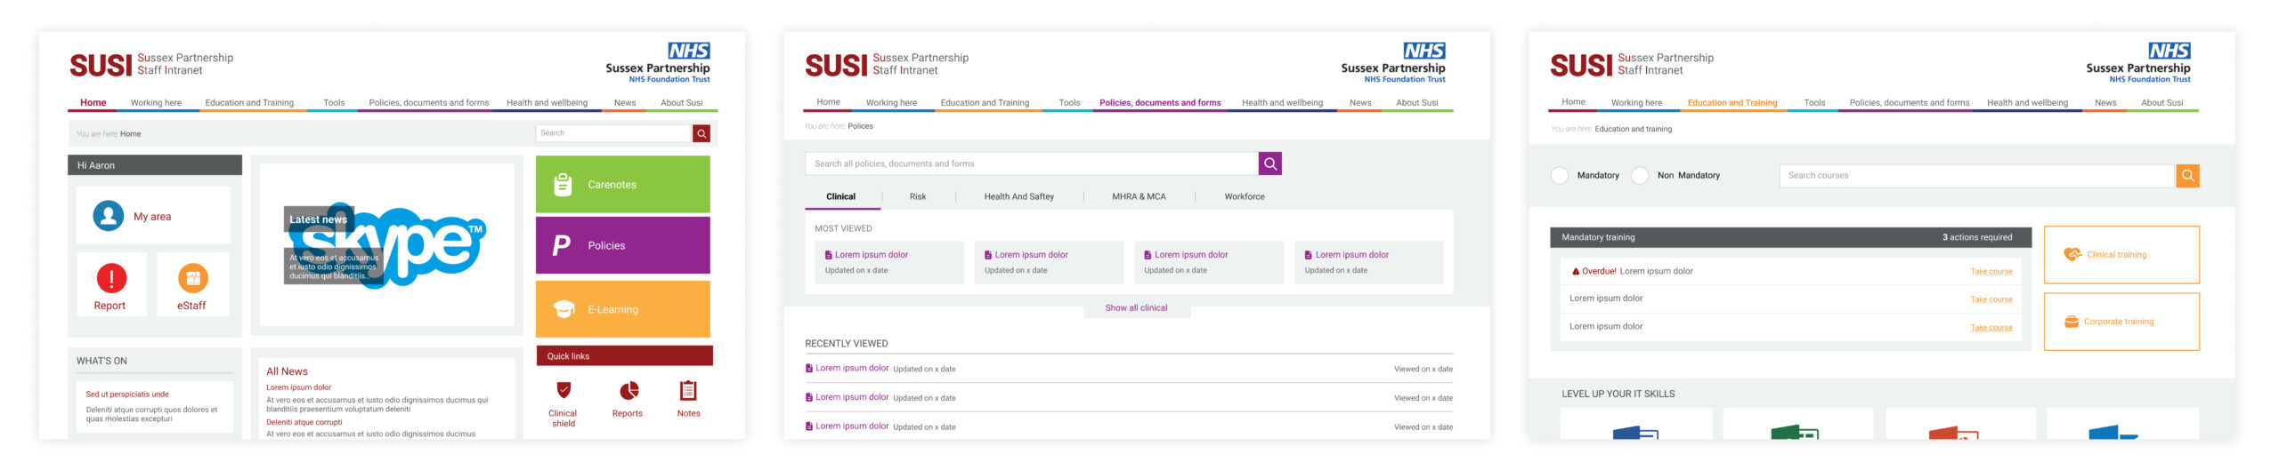Select the Mandatory radio button
This screenshot has height=470, width=2279.
coord(1560,176)
